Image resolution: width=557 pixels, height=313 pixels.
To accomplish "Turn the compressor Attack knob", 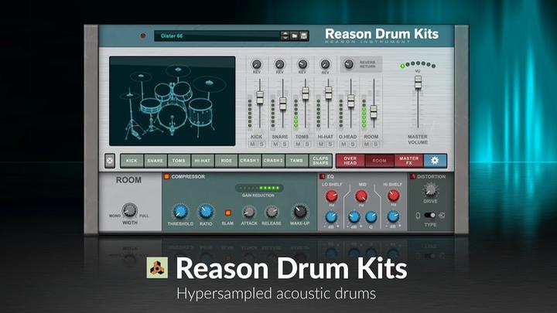I will point(248,213).
